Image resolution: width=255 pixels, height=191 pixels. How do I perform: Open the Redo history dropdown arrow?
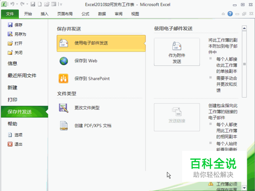pyautogui.click(x=27, y=4)
